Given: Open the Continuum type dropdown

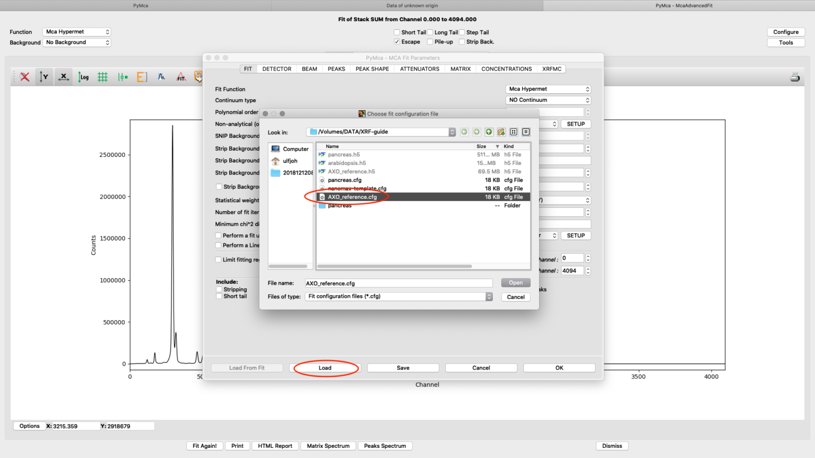Looking at the screenshot, I should pos(548,100).
